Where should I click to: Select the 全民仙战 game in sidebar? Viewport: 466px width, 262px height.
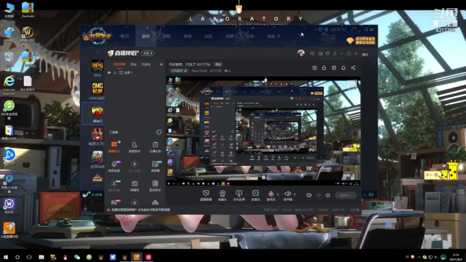click(x=97, y=160)
